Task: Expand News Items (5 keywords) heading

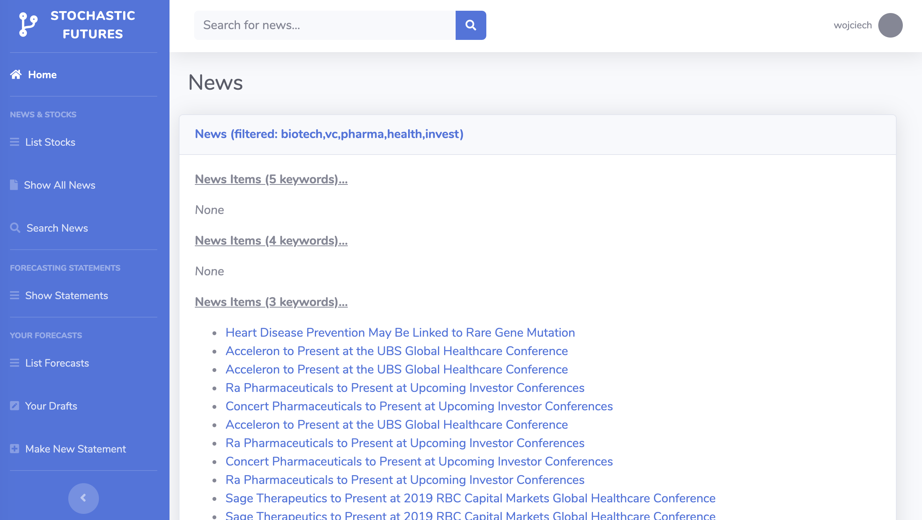Action: click(x=271, y=179)
